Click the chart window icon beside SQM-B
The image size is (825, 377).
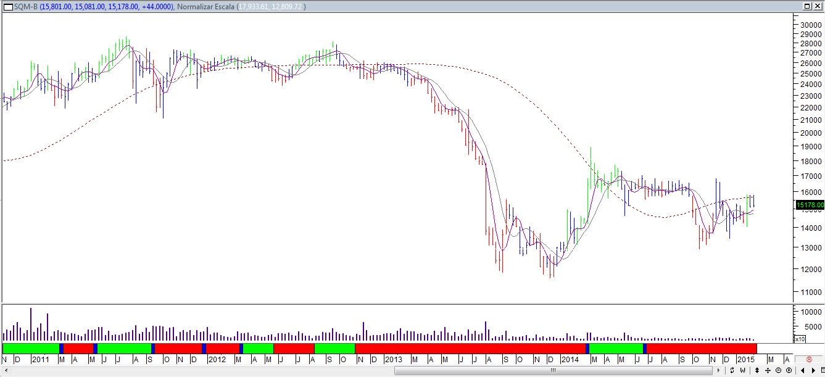(7, 6)
